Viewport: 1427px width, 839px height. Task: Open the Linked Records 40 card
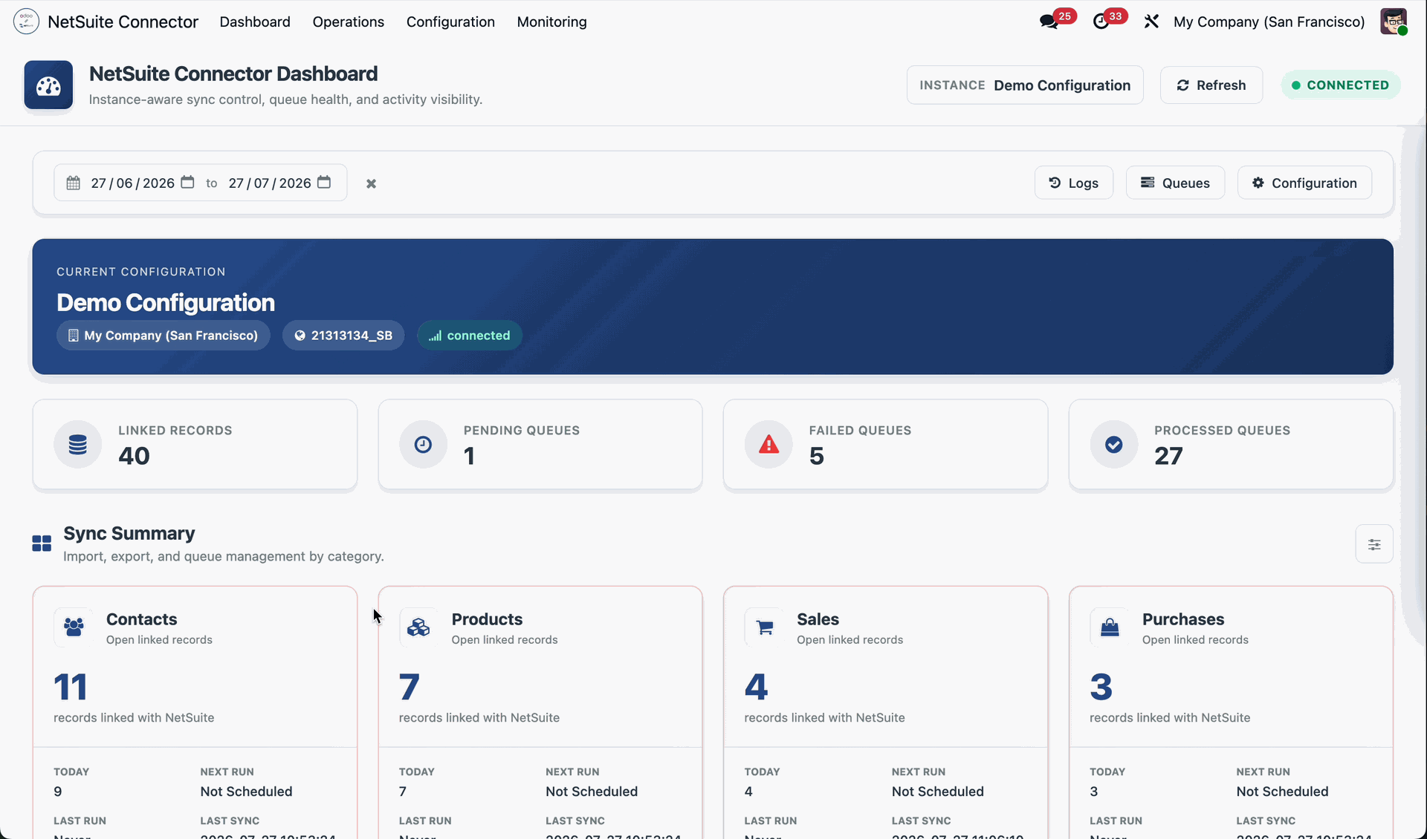click(195, 445)
